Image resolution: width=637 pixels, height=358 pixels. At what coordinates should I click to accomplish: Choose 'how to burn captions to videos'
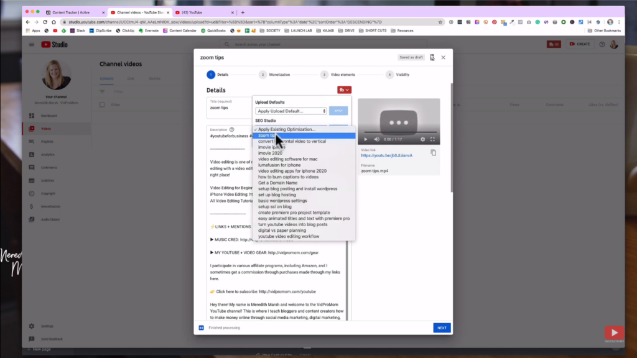pyautogui.click(x=304, y=177)
